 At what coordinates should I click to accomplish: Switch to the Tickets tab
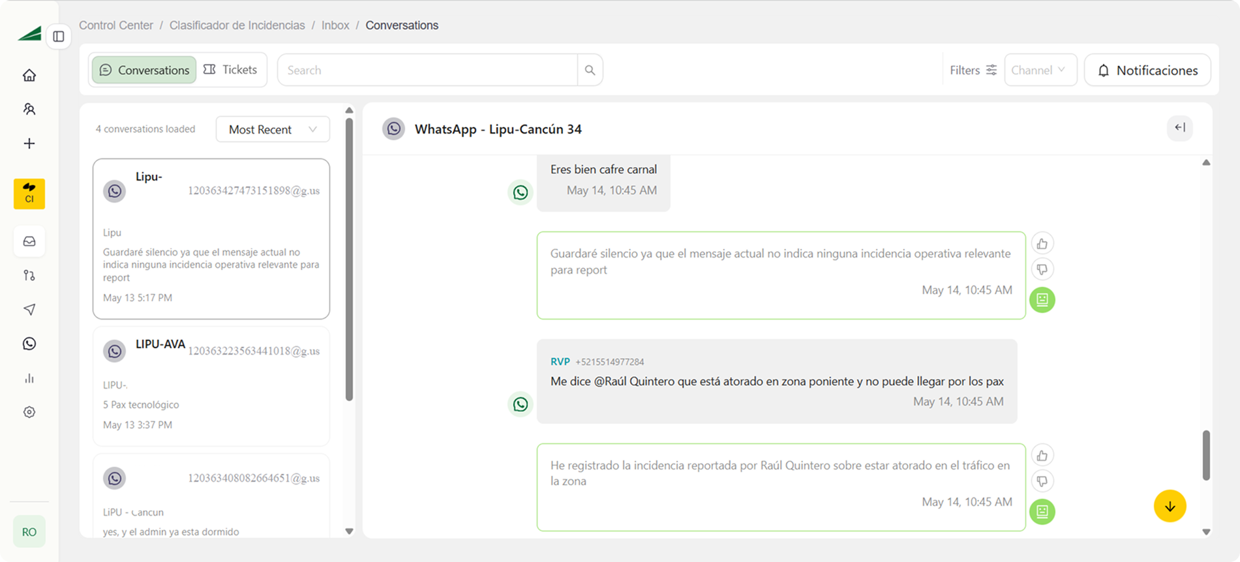pos(230,70)
